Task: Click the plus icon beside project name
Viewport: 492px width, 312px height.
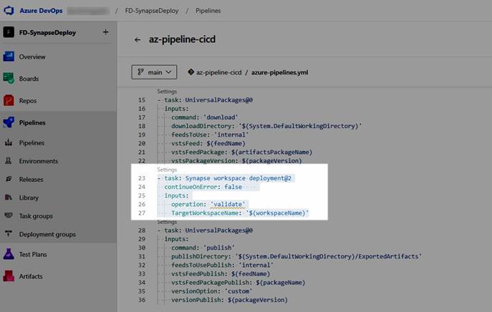Action: click(106, 32)
